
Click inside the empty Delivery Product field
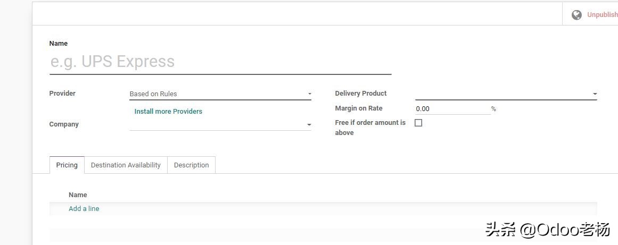(x=500, y=94)
